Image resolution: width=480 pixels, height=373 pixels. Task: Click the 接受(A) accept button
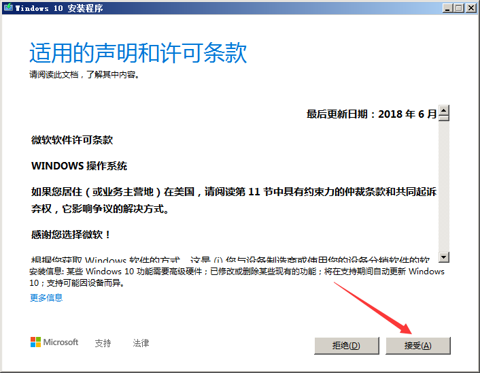pyautogui.click(x=417, y=345)
